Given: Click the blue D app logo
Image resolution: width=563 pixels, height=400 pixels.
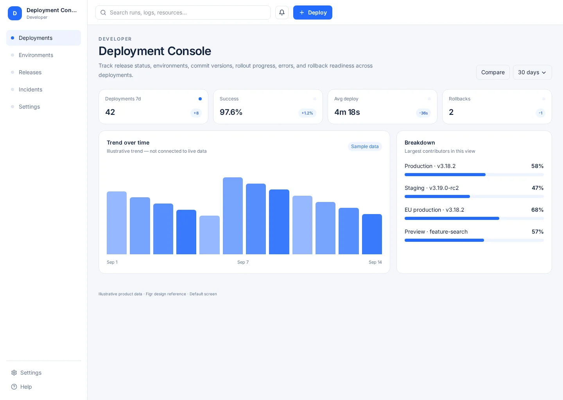Looking at the screenshot, I should [15, 13].
